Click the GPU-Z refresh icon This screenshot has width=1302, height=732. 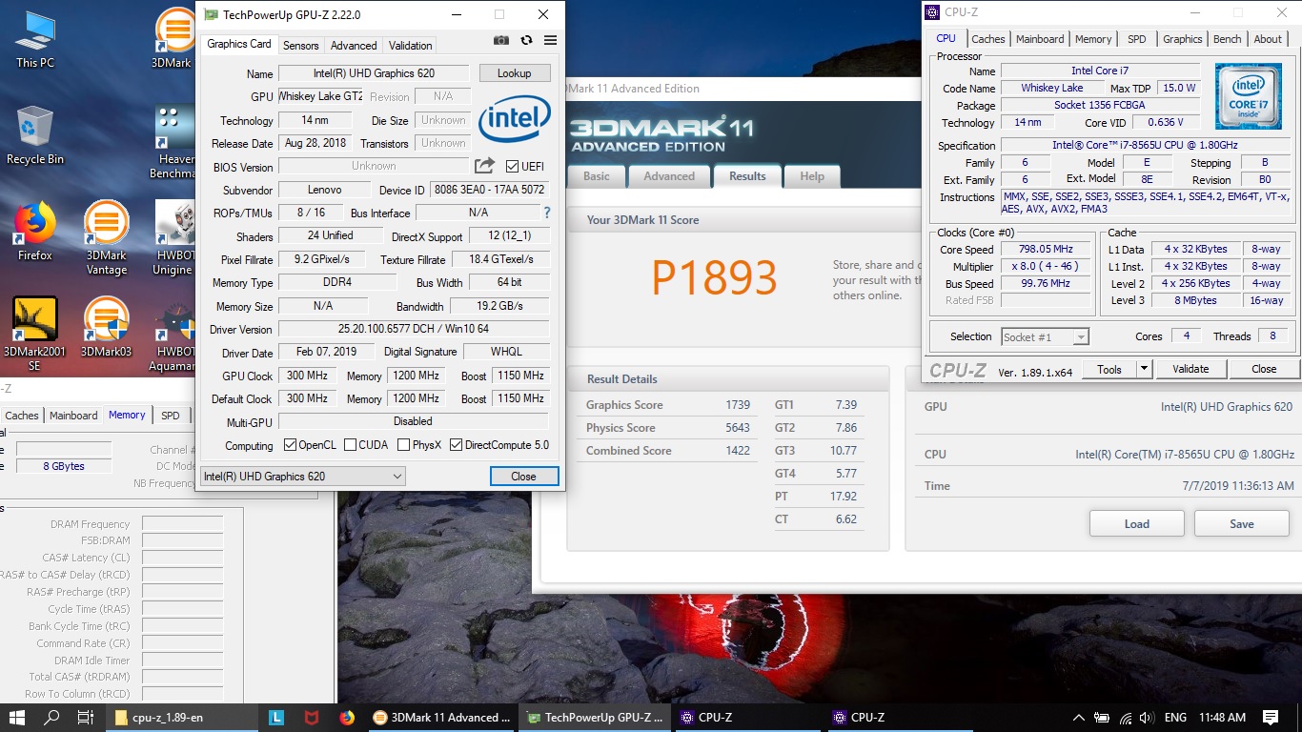click(526, 40)
